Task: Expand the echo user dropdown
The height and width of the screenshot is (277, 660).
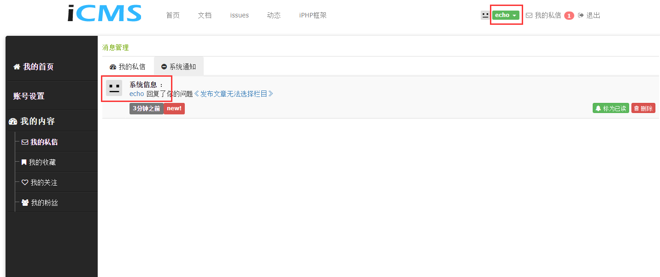Action: (506, 15)
